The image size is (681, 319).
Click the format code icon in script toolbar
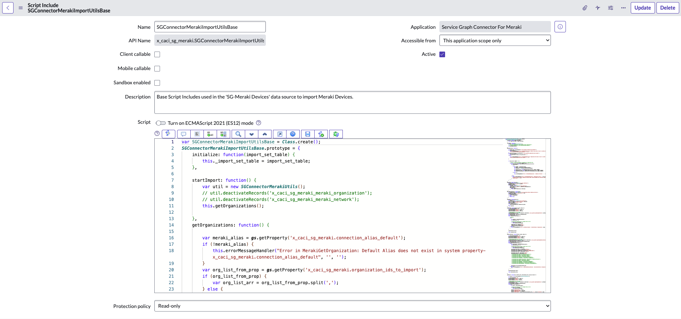(x=197, y=134)
